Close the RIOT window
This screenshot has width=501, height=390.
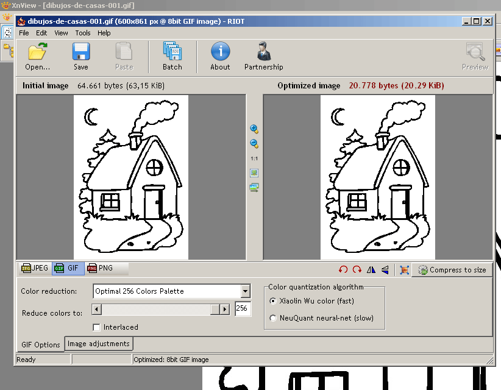(x=487, y=21)
